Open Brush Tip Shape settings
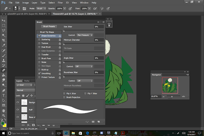Viewport: 204px width, 136px height. 47,32
